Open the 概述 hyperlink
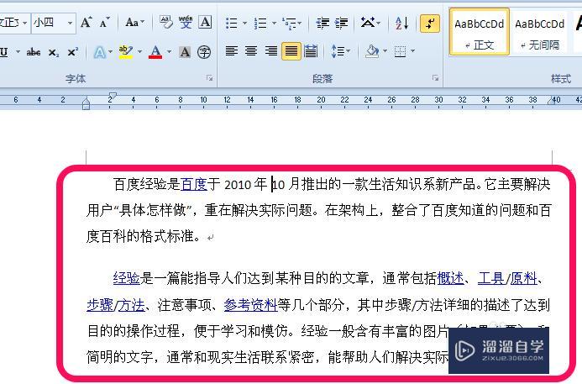The width and height of the screenshot is (582, 384). click(x=450, y=278)
